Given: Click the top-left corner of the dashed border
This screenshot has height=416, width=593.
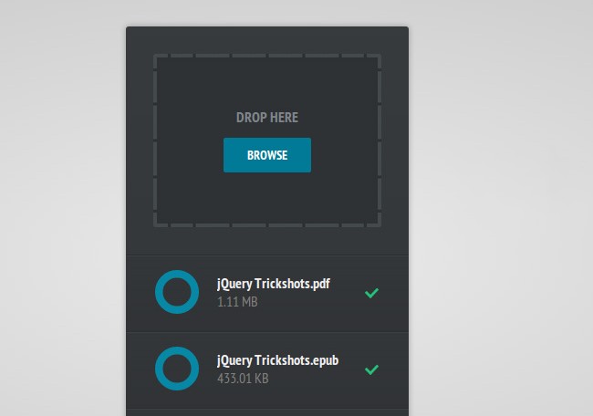Looking at the screenshot, I should 155,56.
